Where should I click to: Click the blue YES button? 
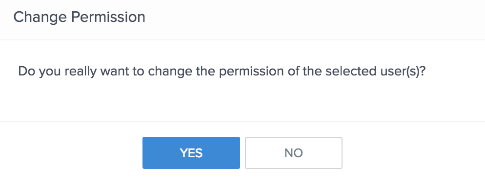tap(191, 153)
